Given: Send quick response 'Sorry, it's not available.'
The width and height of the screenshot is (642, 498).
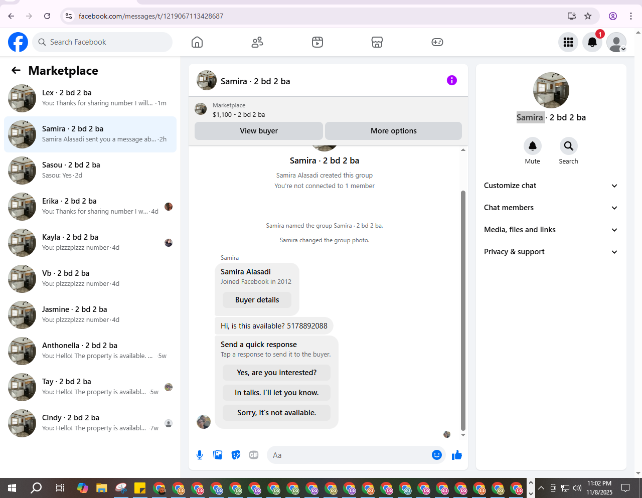Looking at the screenshot, I should coord(277,413).
